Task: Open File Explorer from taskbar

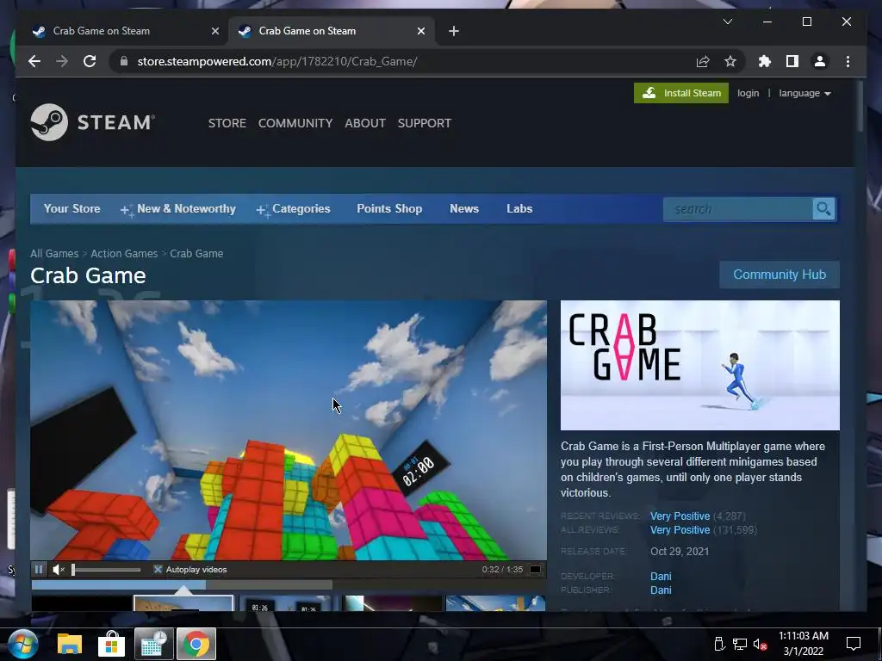Action: click(x=70, y=644)
